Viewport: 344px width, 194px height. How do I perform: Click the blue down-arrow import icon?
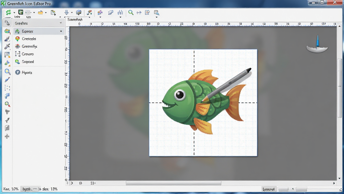(x=67, y=12)
